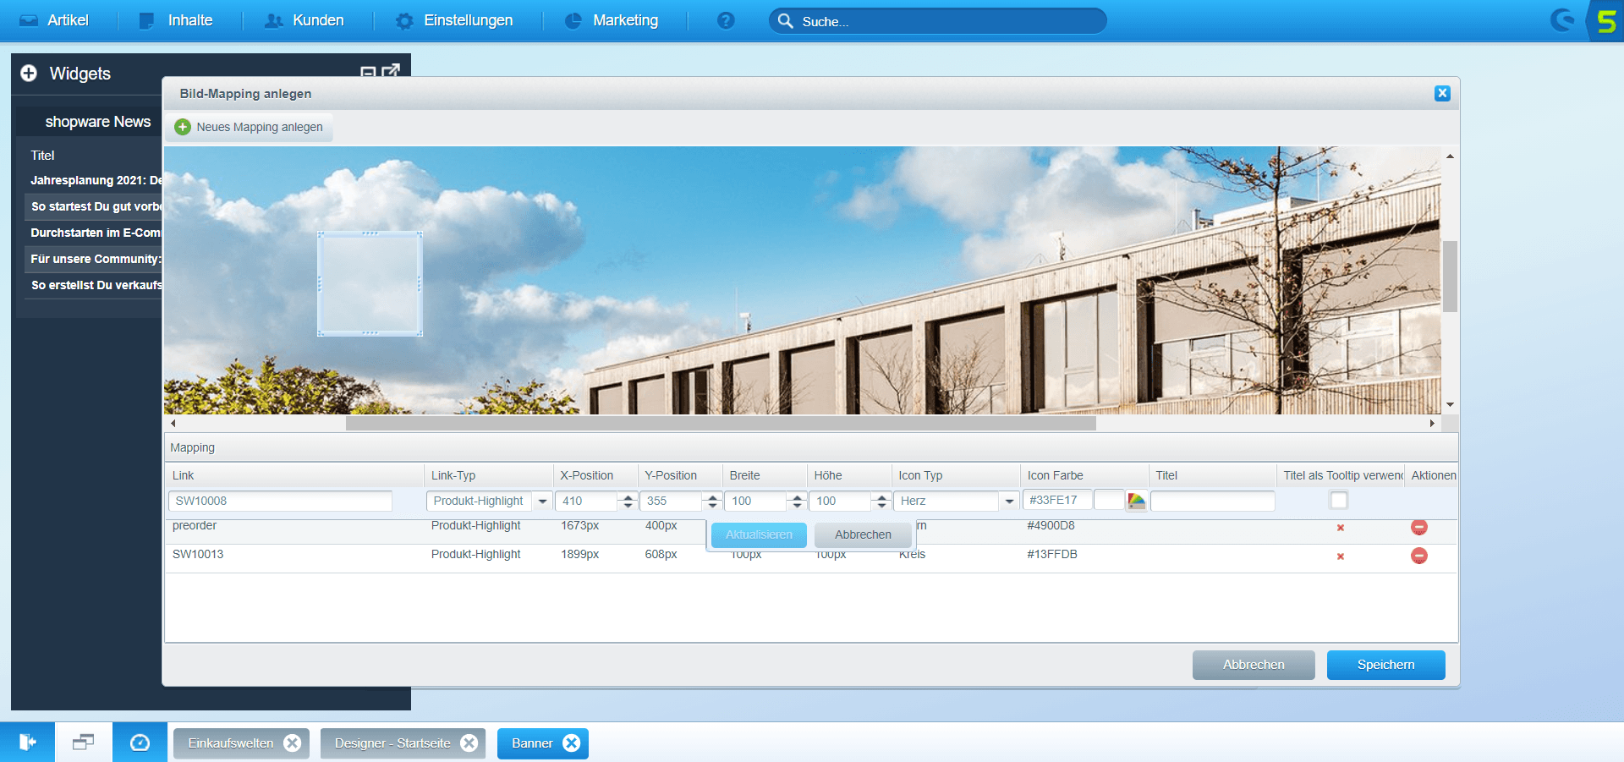Image resolution: width=1624 pixels, height=762 pixels.
Task: Close the Bild-Mapping anlegen dialog
Action: pyautogui.click(x=1442, y=93)
